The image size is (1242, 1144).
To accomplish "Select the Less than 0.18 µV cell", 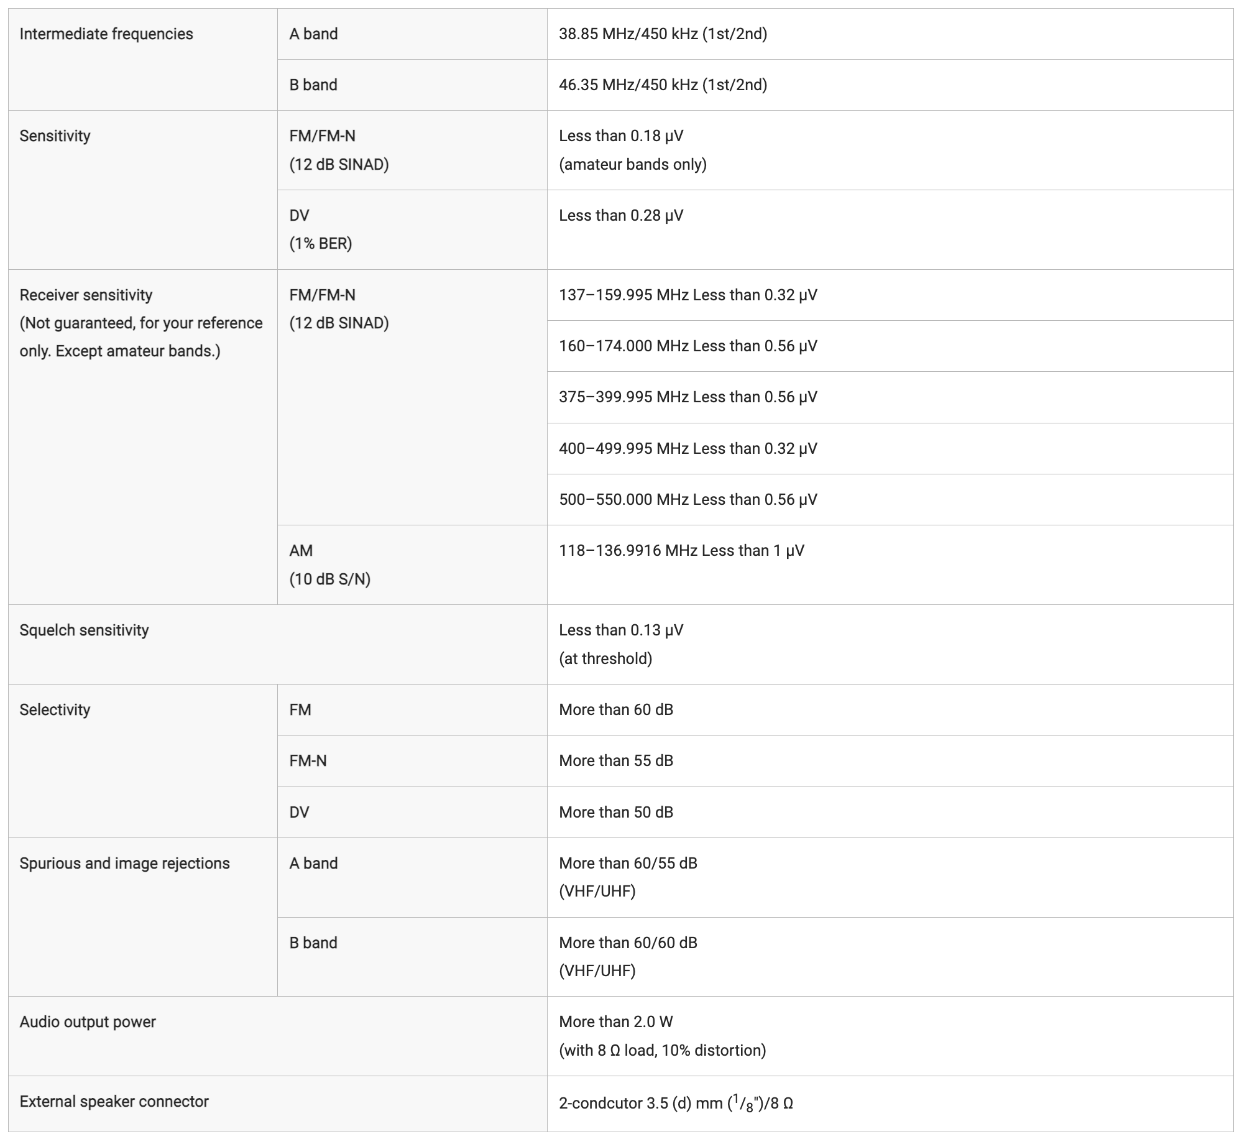I will [890, 150].
